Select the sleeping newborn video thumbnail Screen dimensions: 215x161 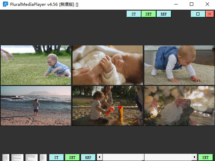pos(107,65)
